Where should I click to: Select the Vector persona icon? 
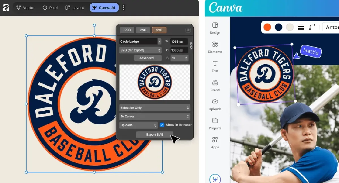[x=25, y=8]
